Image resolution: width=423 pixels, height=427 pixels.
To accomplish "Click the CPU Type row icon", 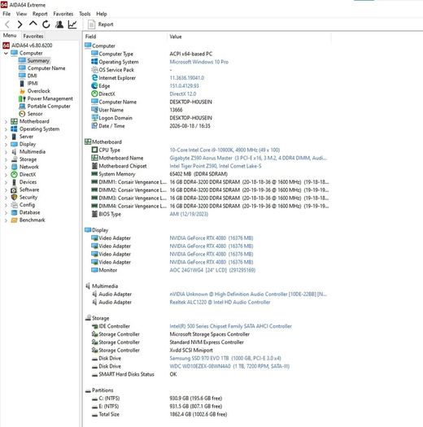I will pyautogui.click(x=94, y=150).
